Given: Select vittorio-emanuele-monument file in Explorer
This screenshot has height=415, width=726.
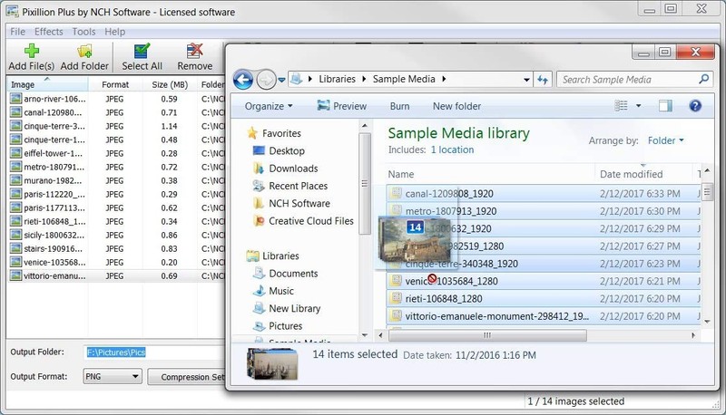Looking at the screenshot, I should [x=543, y=316].
